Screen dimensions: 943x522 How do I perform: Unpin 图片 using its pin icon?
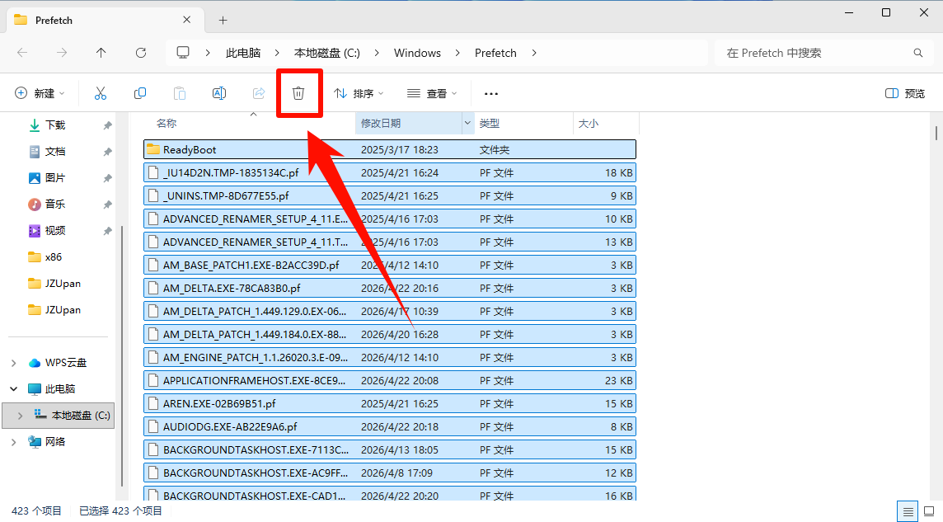(x=108, y=178)
